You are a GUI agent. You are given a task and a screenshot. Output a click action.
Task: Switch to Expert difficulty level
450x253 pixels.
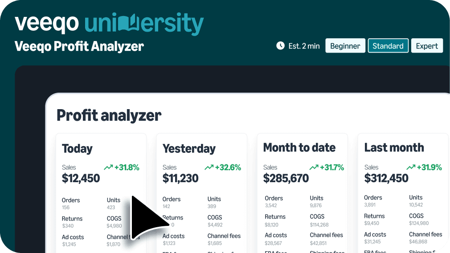click(x=427, y=46)
